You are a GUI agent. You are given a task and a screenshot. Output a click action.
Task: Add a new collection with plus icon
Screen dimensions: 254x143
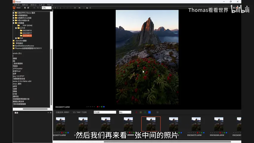coord(48,113)
